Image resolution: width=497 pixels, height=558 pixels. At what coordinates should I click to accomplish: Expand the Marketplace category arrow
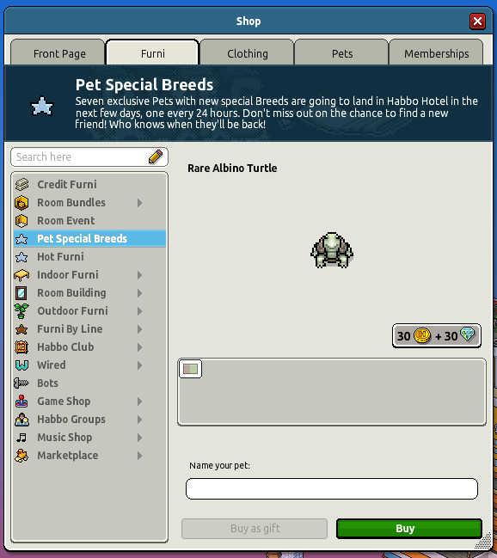pos(139,456)
